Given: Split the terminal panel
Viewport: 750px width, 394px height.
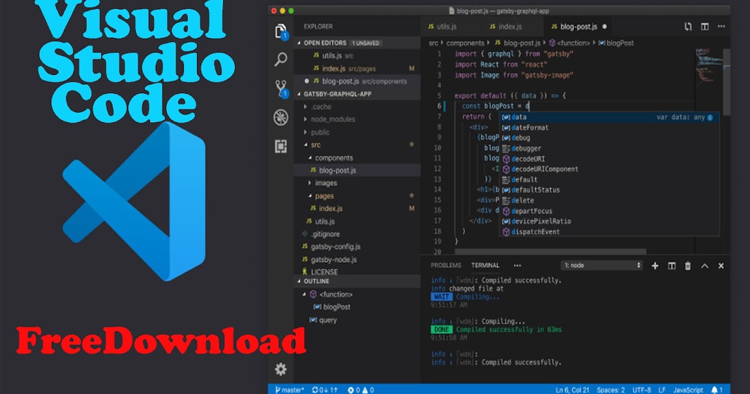Looking at the screenshot, I should [x=672, y=265].
